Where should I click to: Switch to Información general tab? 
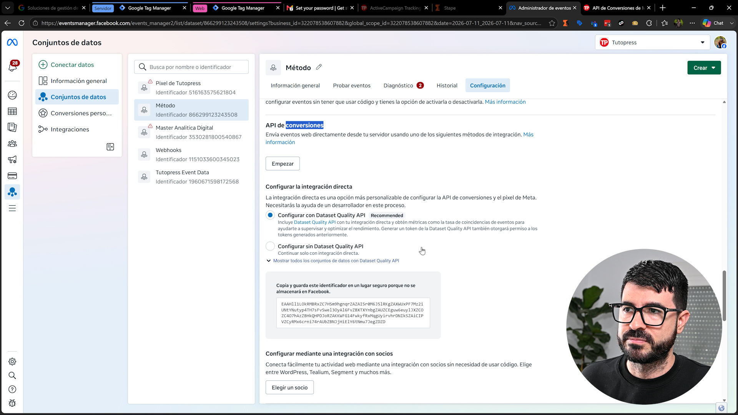(x=295, y=85)
